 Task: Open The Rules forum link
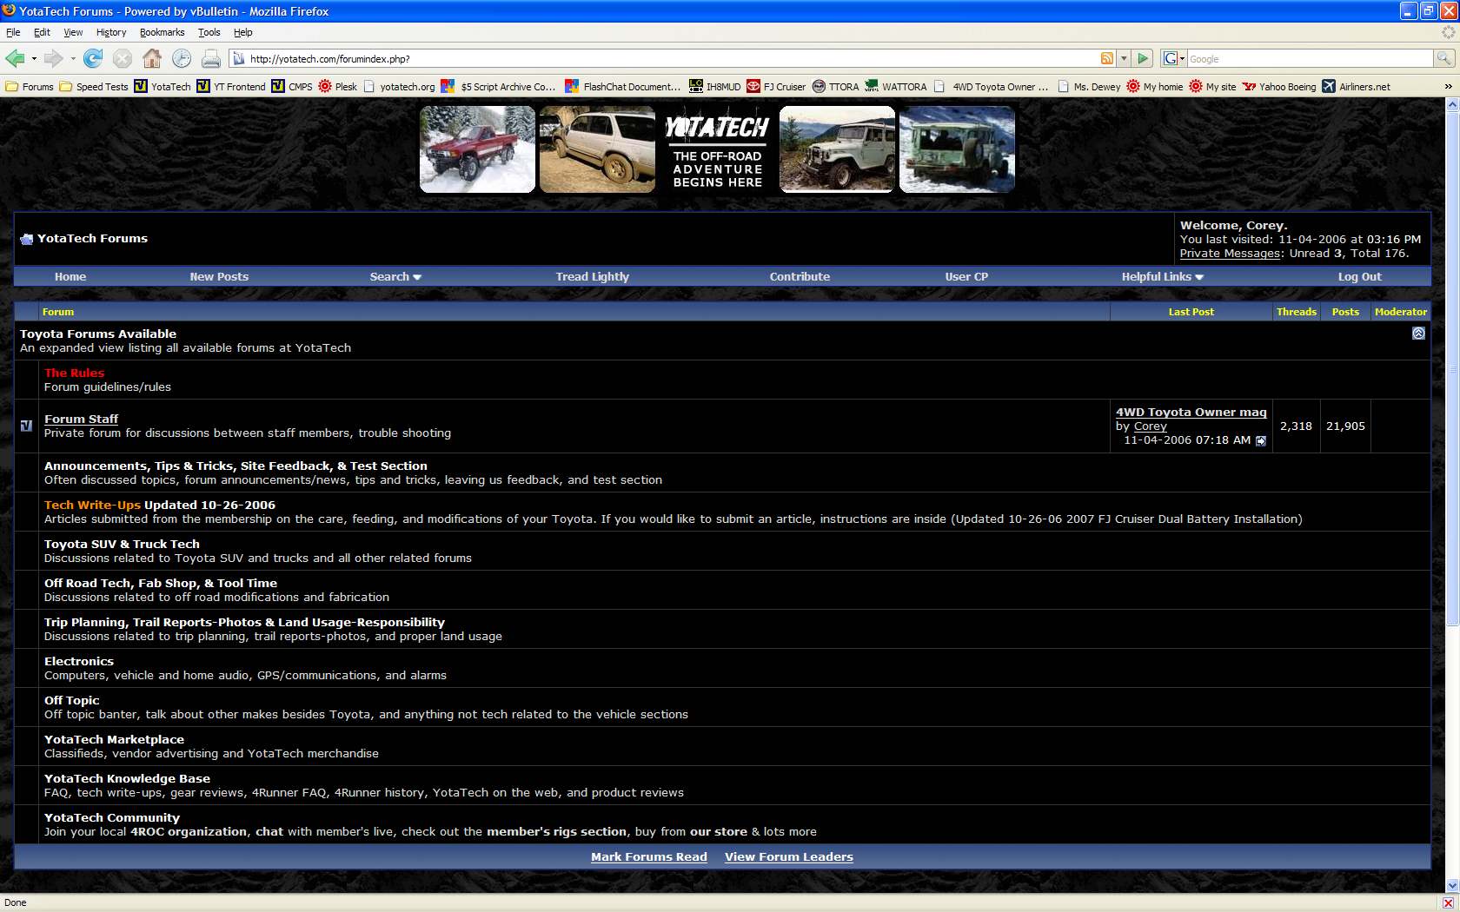pos(74,373)
